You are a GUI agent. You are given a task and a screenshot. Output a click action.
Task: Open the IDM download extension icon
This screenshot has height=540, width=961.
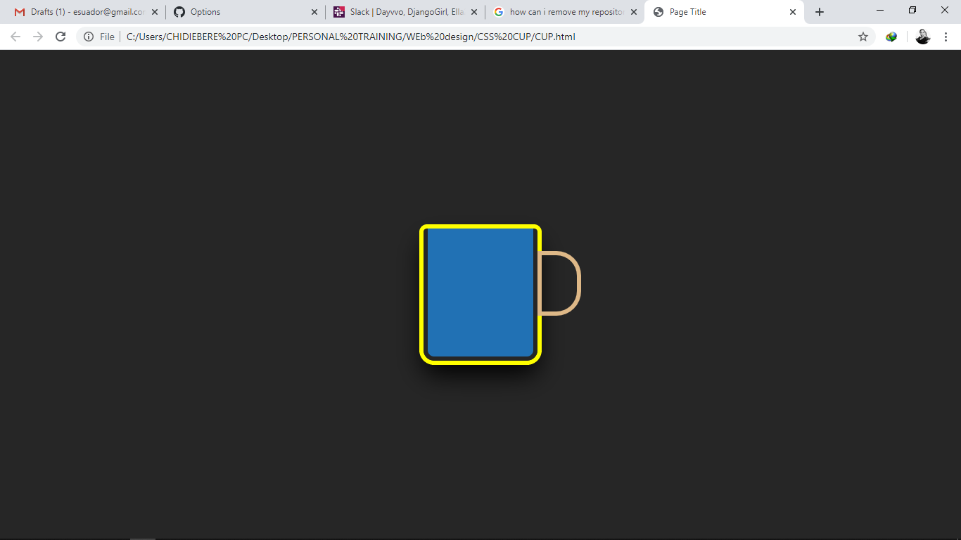point(891,36)
